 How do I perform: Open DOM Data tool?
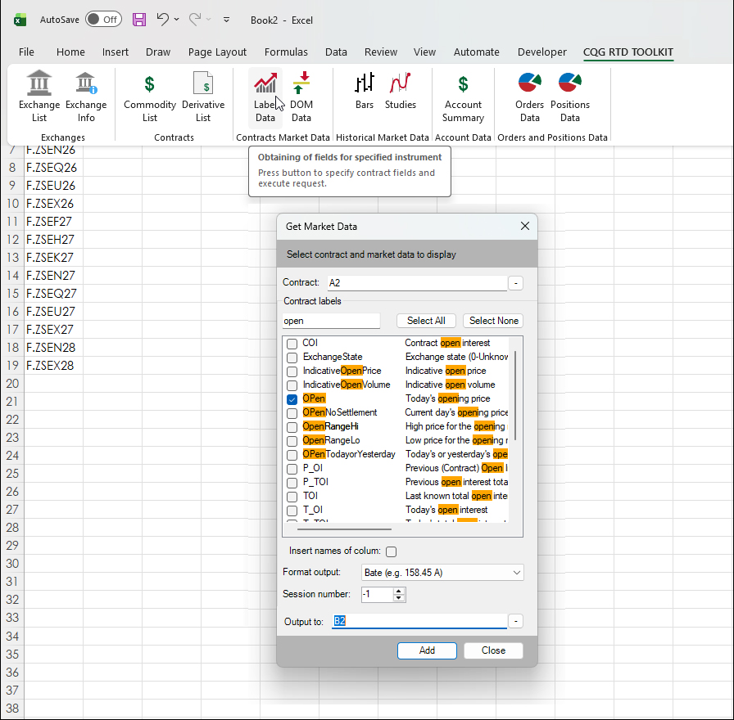coord(301,96)
